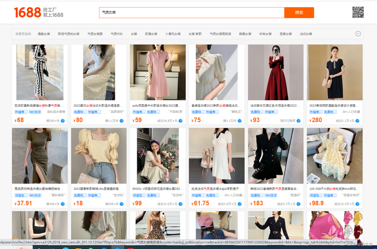Click the blue chat icon beside the ¥80 product
This screenshot has width=377, height=249.
pos(122,121)
